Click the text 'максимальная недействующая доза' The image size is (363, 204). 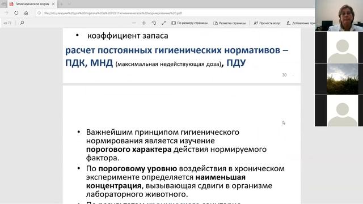168,64
